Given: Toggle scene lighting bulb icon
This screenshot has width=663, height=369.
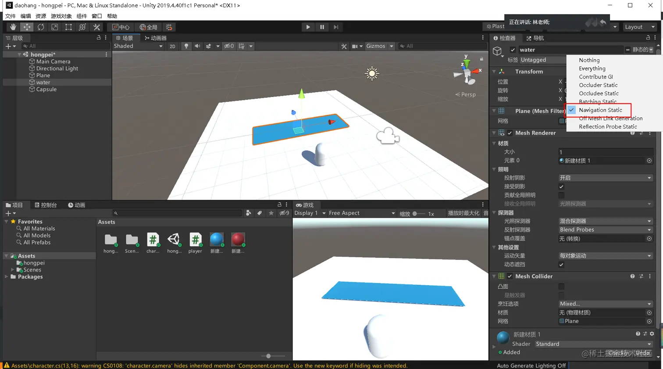Looking at the screenshot, I should [186, 46].
